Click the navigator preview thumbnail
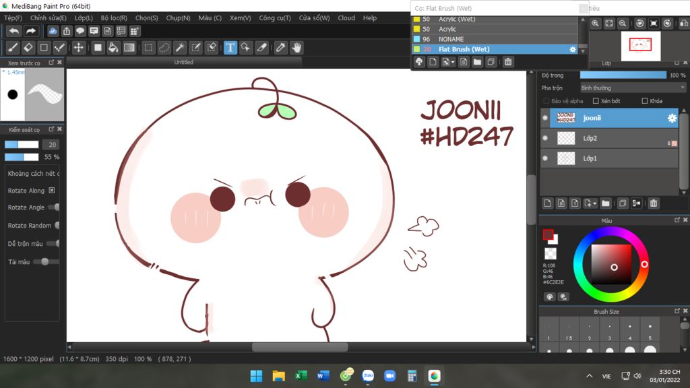The image size is (690, 388). tap(641, 46)
